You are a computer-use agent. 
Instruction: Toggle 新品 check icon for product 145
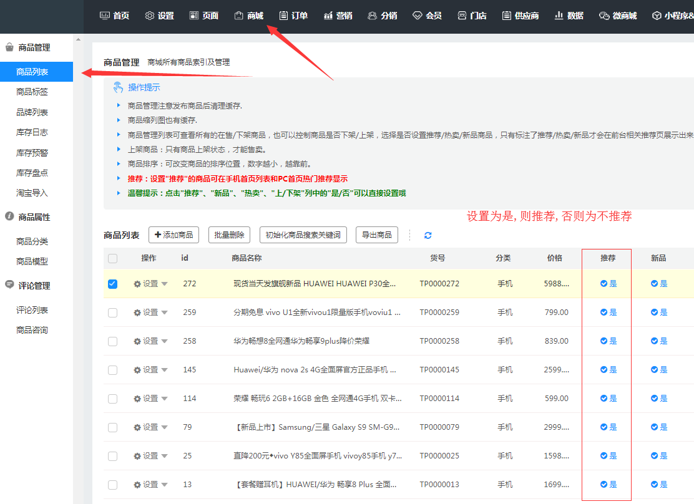click(x=654, y=370)
